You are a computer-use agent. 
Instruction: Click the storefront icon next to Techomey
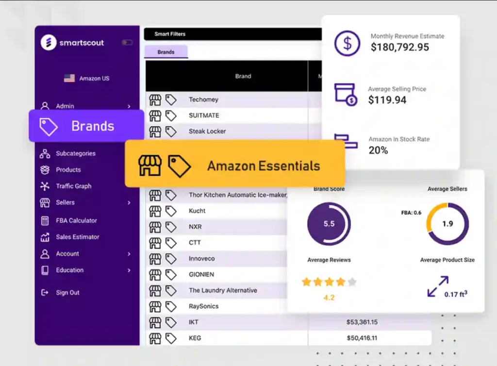[155, 100]
